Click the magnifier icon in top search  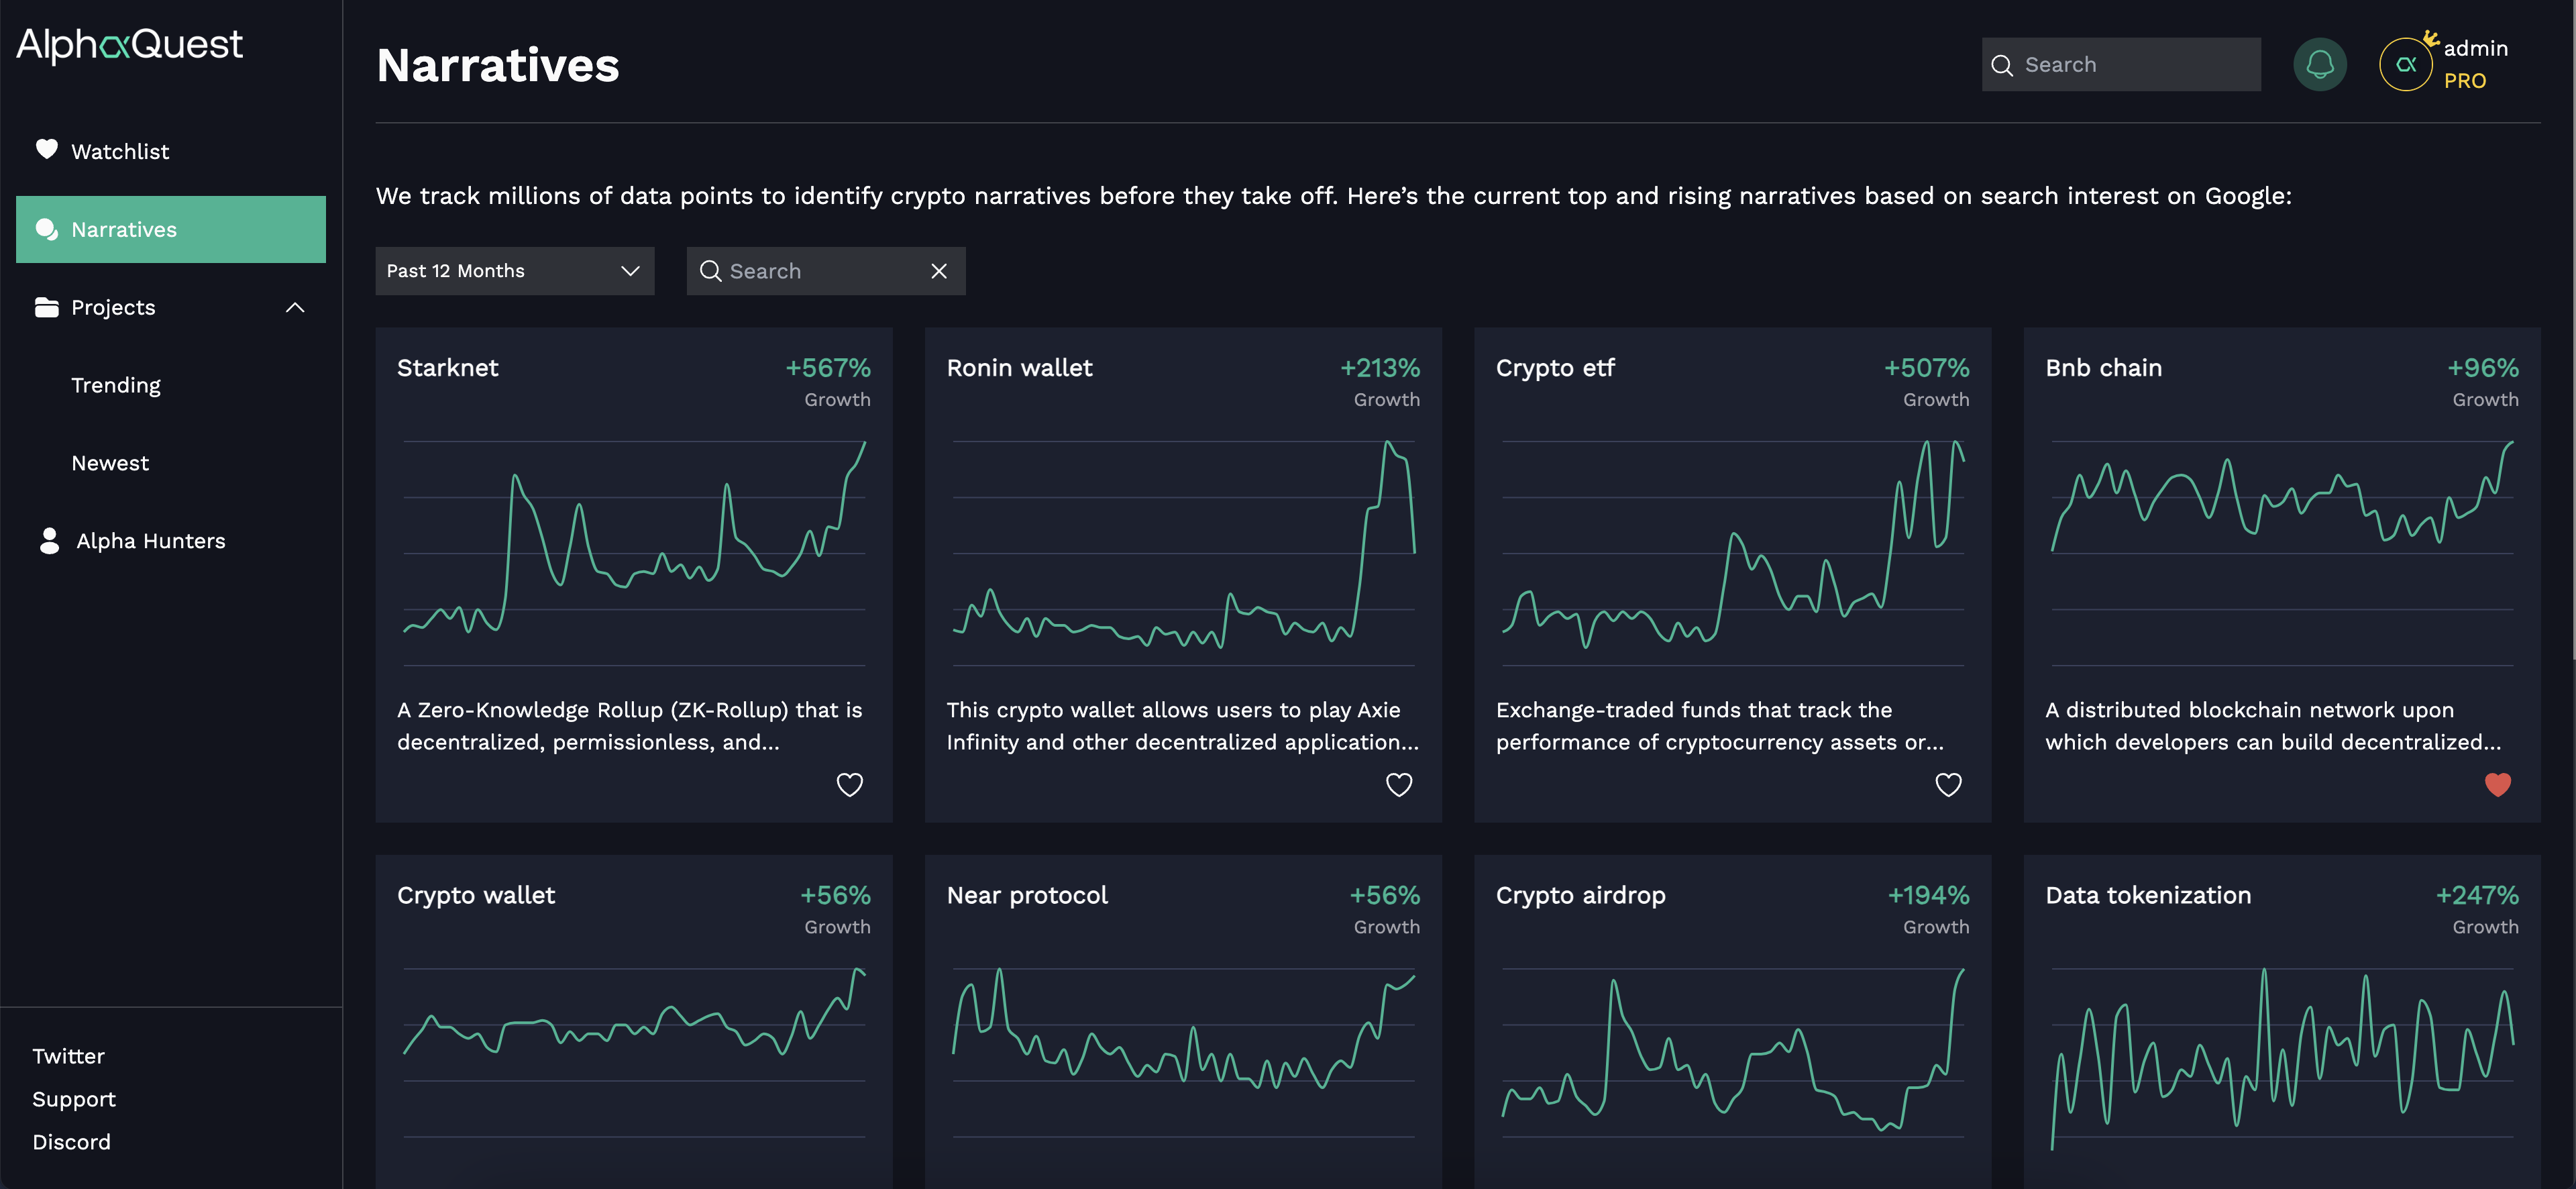(x=2001, y=65)
